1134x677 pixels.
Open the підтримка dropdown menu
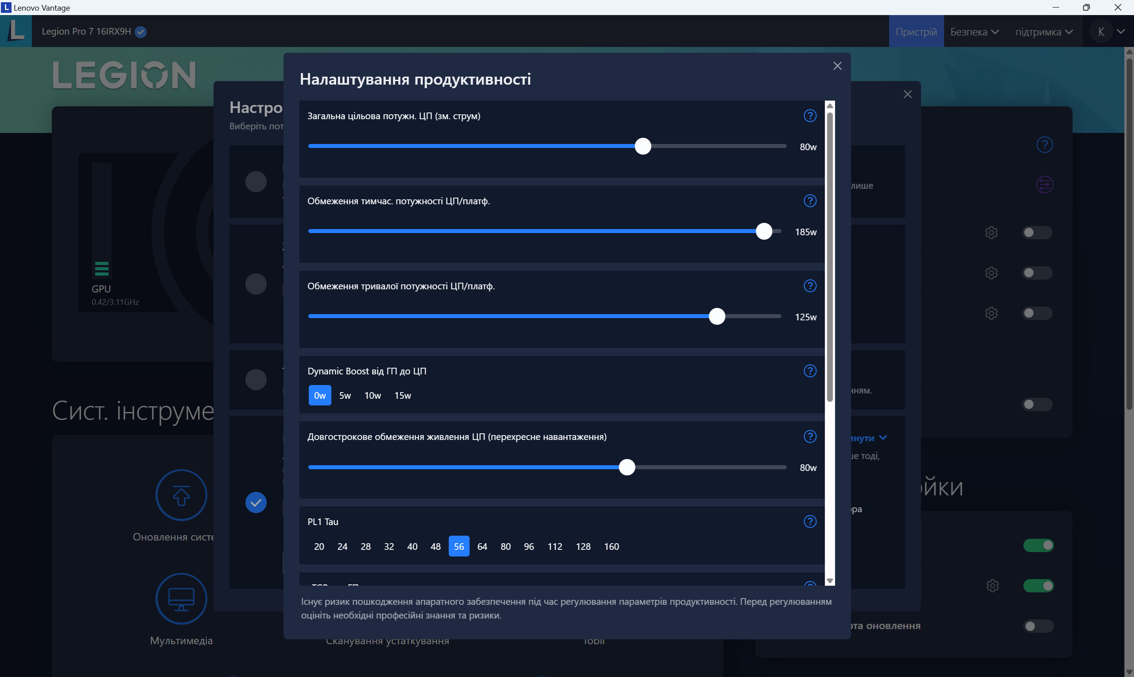pos(1043,32)
